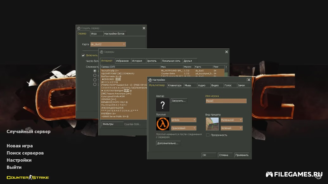
Task: Select server row РУБЛЁВКА 18+
Action: click(x=124, y=113)
